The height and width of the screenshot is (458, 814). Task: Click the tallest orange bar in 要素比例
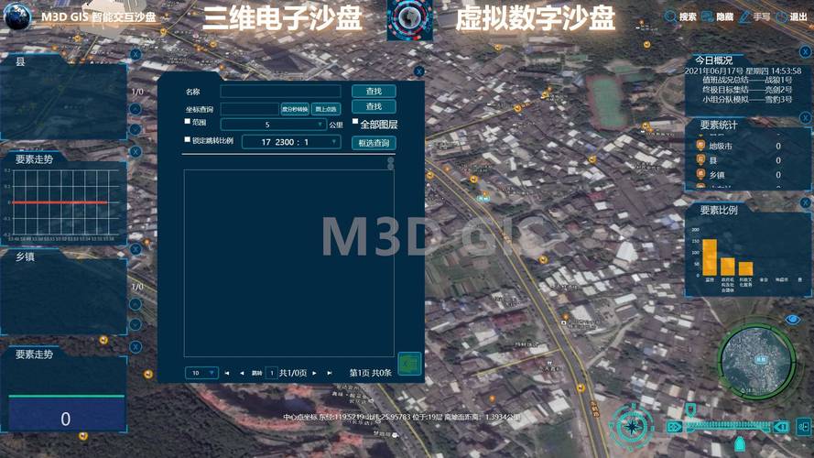pos(710,257)
